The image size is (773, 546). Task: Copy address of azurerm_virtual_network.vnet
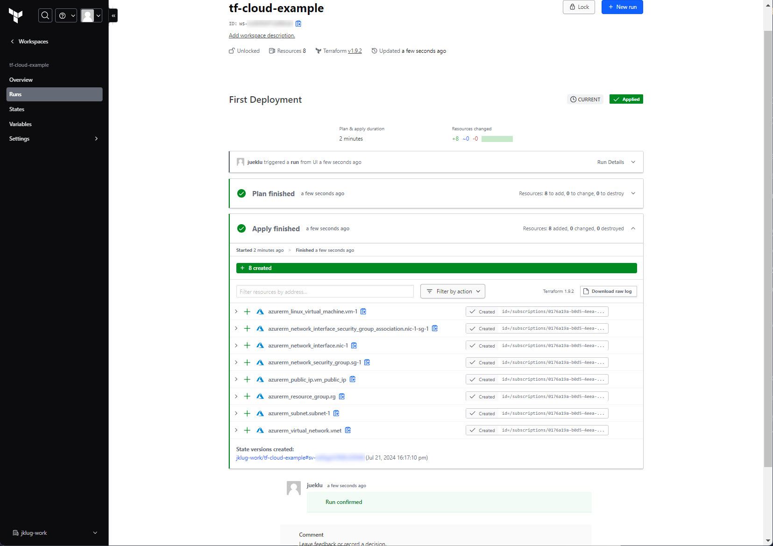tap(348, 430)
